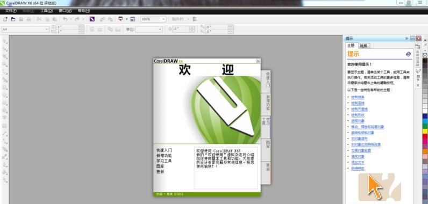The width and height of the screenshot is (428, 204).
Task: Create a new document with New icon
Action: pyautogui.click(x=5, y=19)
